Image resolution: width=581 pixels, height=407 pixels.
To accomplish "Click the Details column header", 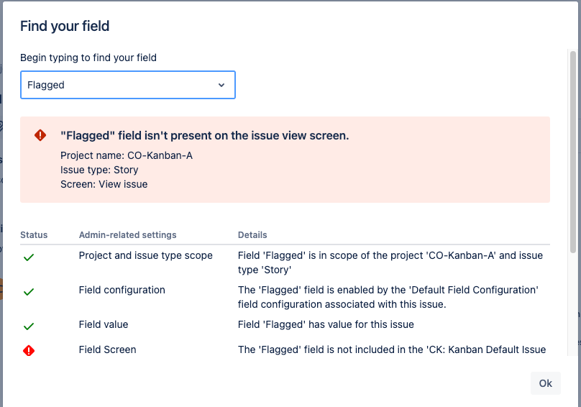I will (x=252, y=235).
